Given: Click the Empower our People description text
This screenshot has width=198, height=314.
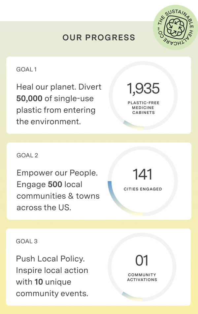Looking at the screenshot, I should (58, 190).
